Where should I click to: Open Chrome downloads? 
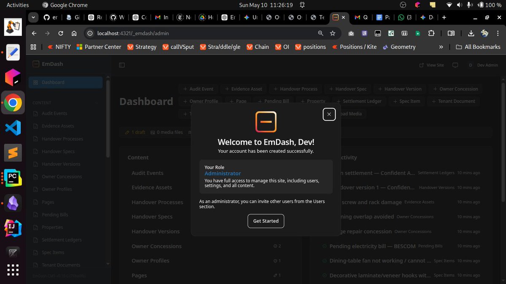click(471, 33)
